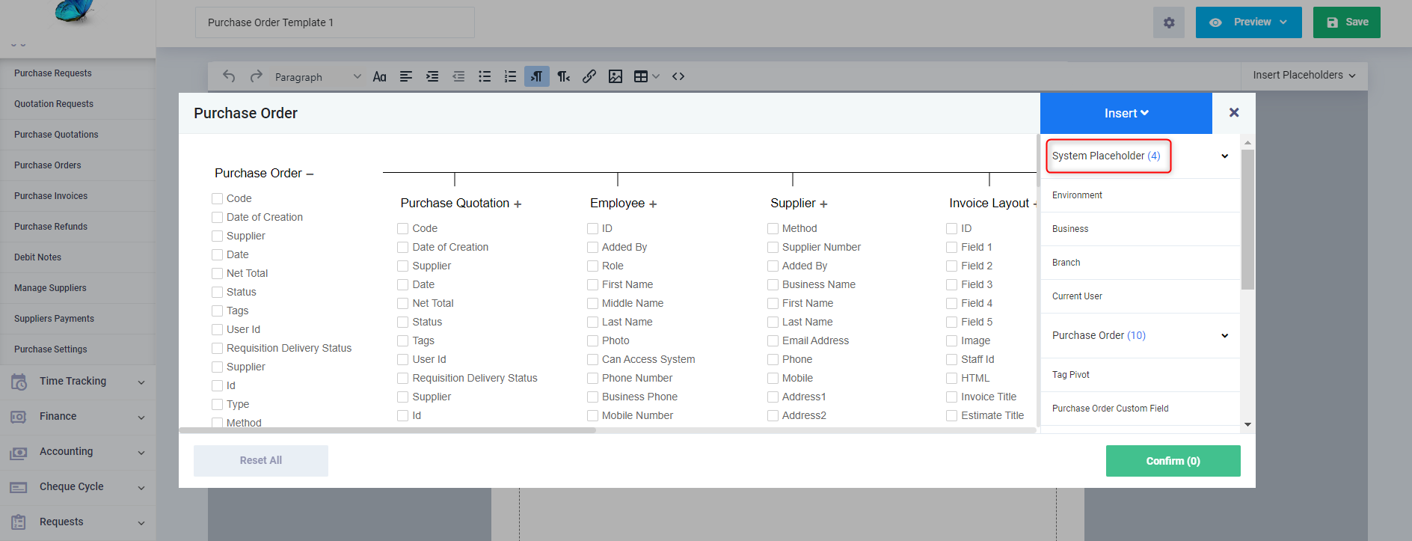1412x541 pixels.
Task: Click the numbered list icon
Action: tap(510, 76)
